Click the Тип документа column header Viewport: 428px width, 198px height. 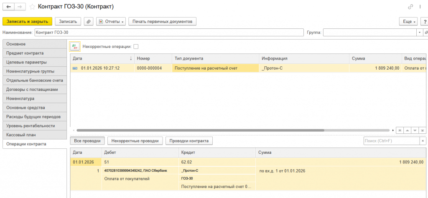(x=215, y=58)
